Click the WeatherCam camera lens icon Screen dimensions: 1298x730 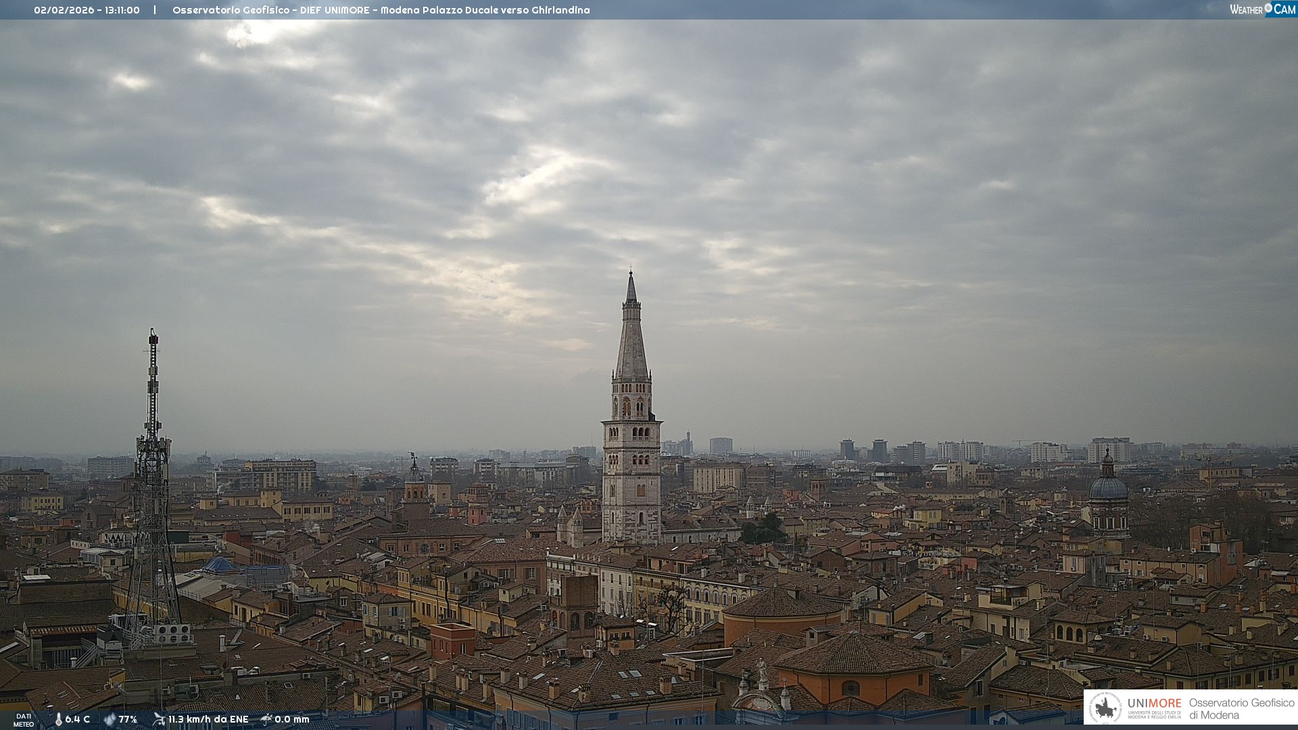(1268, 8)
